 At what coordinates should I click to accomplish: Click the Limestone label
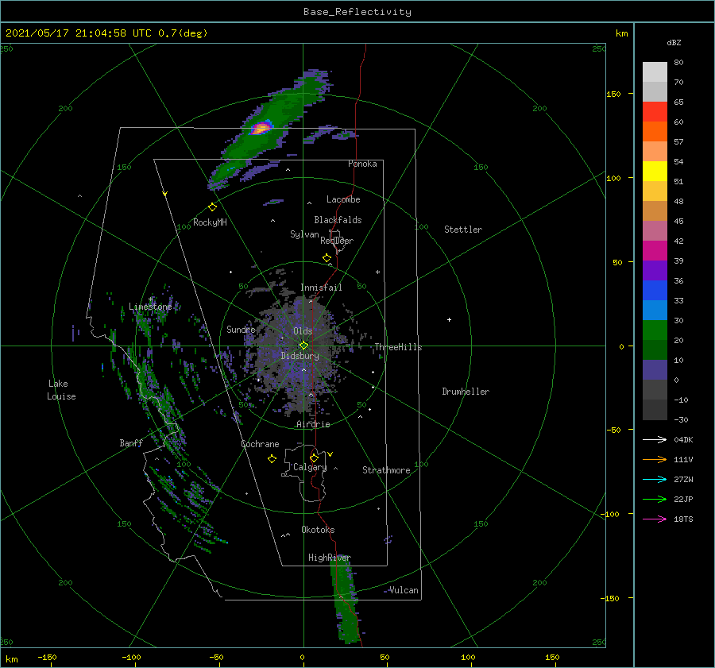point(150,307)
